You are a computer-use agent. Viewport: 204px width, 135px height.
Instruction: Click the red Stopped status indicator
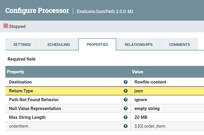[6, 26]
